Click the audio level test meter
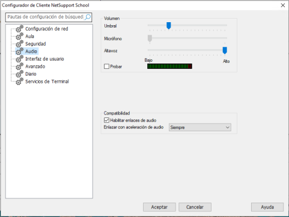This screenshot has width=289, height=217. point(169,67)
